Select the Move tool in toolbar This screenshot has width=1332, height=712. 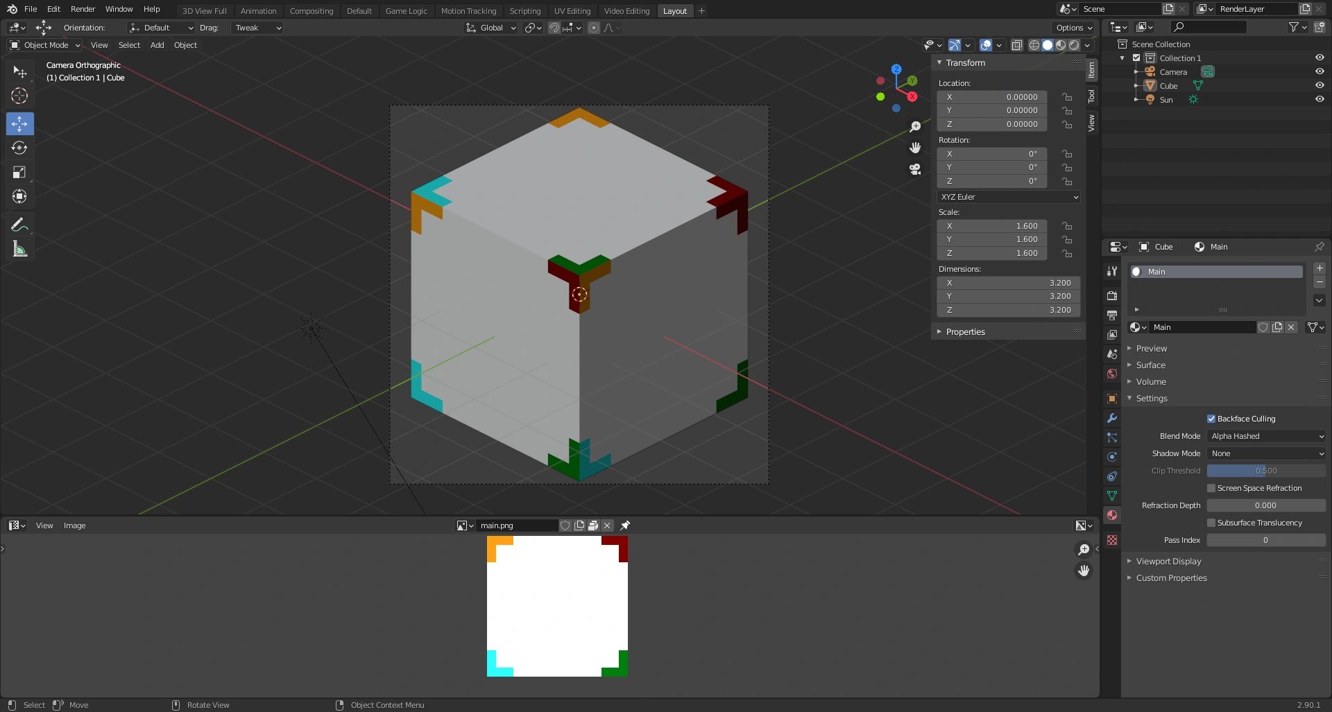click(x=19, y=124)
